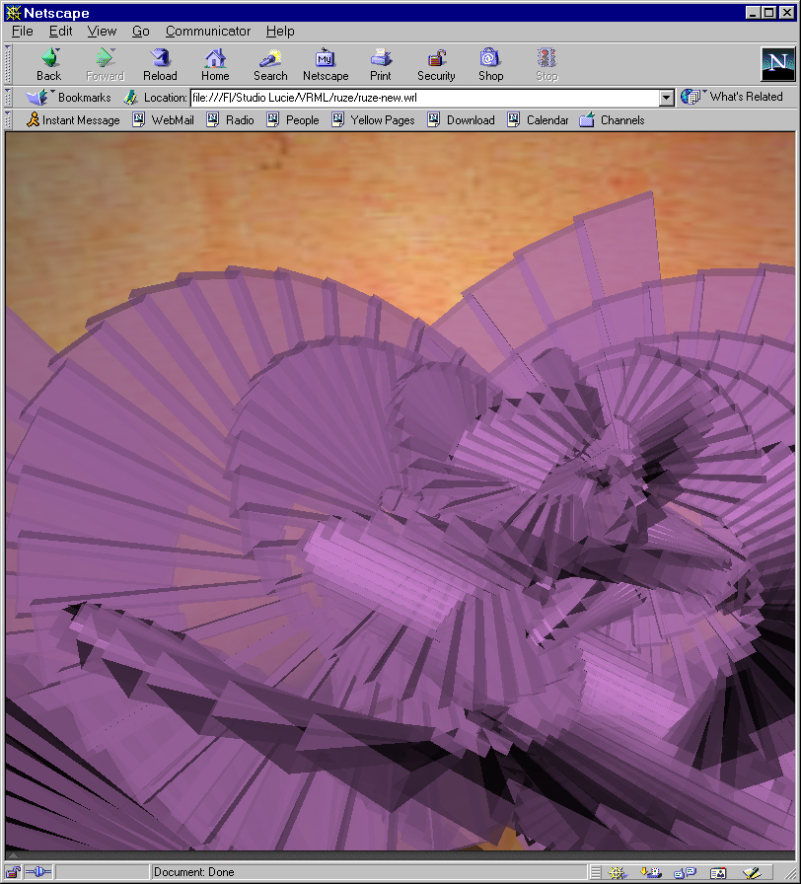Viewport: 801px width, 884px height.
Task: Go to the Home page
Action: coord(215,65)
